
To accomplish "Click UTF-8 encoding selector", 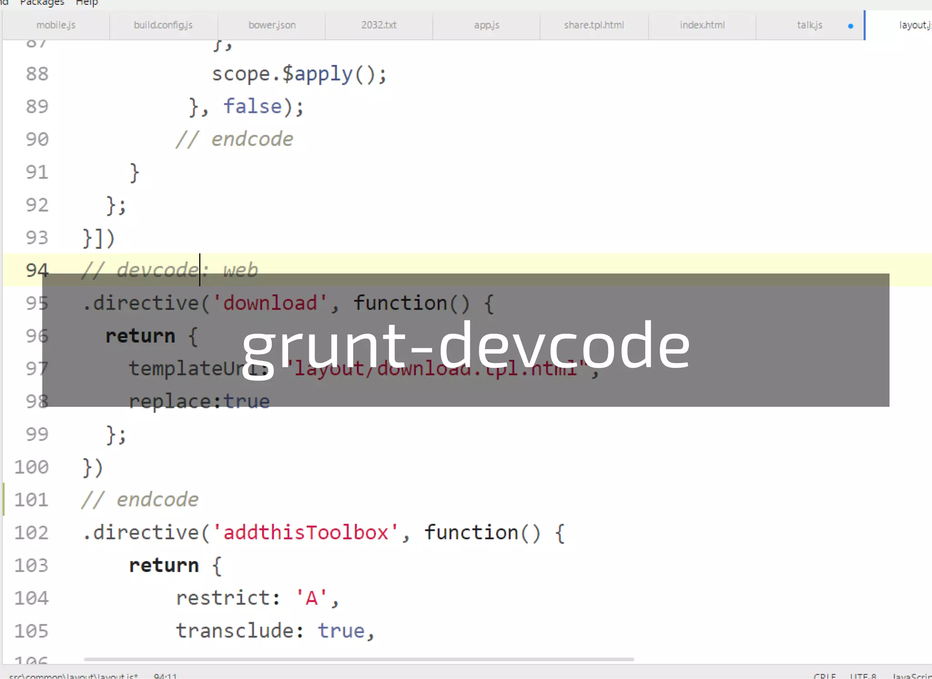I will 863,676.
